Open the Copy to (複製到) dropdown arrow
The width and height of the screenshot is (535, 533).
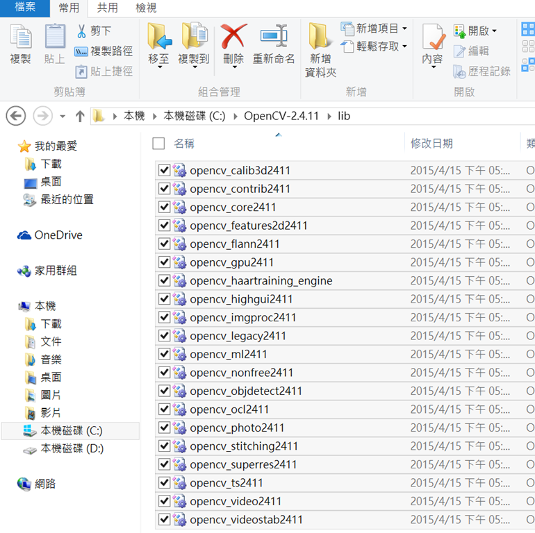195,67
